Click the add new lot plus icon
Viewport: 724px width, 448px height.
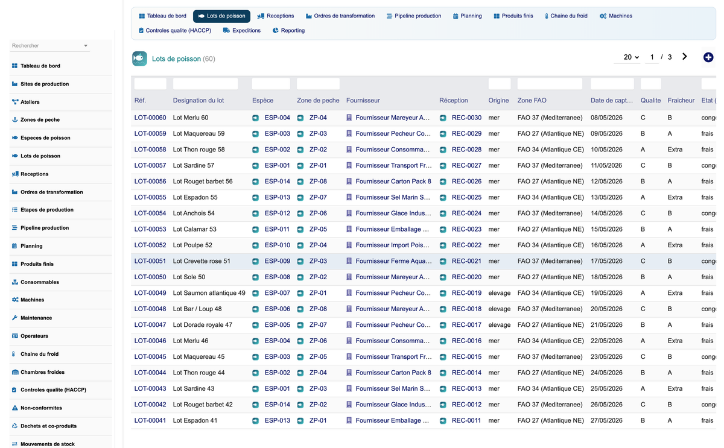pos(708,57)
